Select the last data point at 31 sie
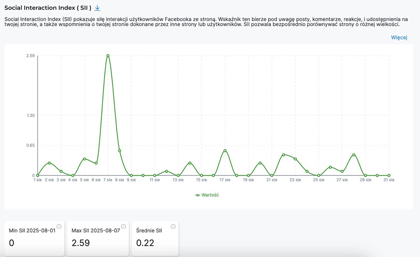Viewport: 420px width, 257px height. point(389,175)
